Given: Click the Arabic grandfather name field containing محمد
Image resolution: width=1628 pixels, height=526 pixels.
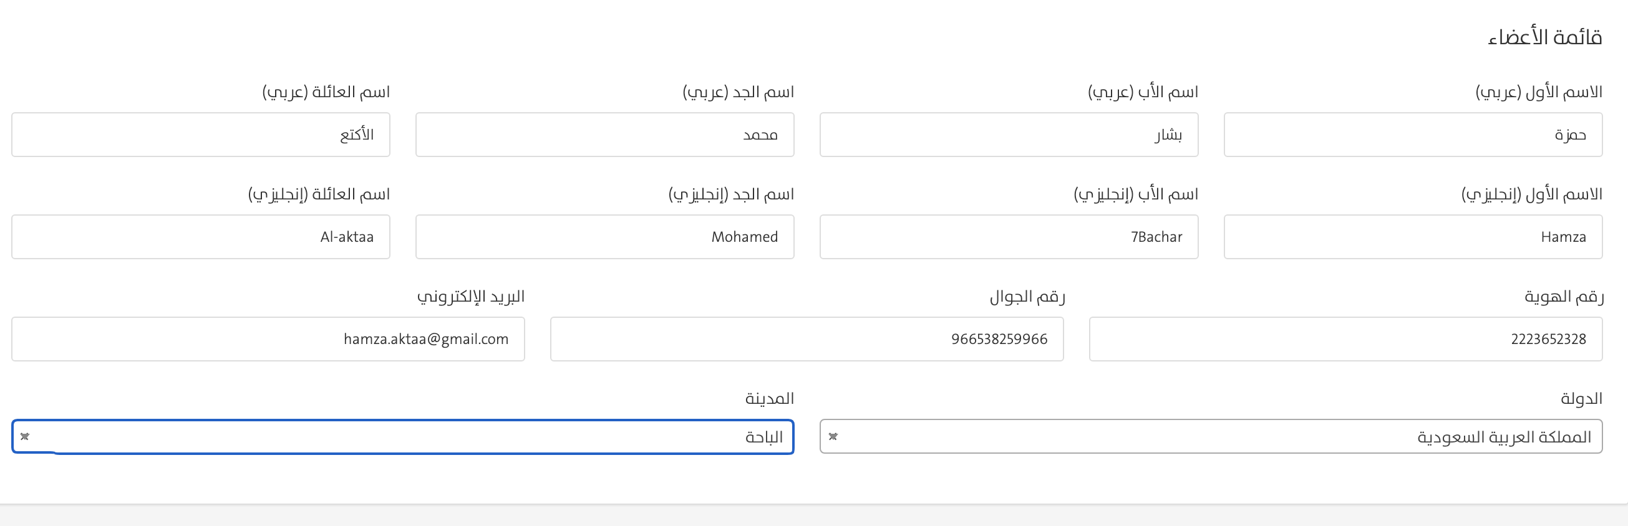Looking at the screenshot, I should click(604, 135).
